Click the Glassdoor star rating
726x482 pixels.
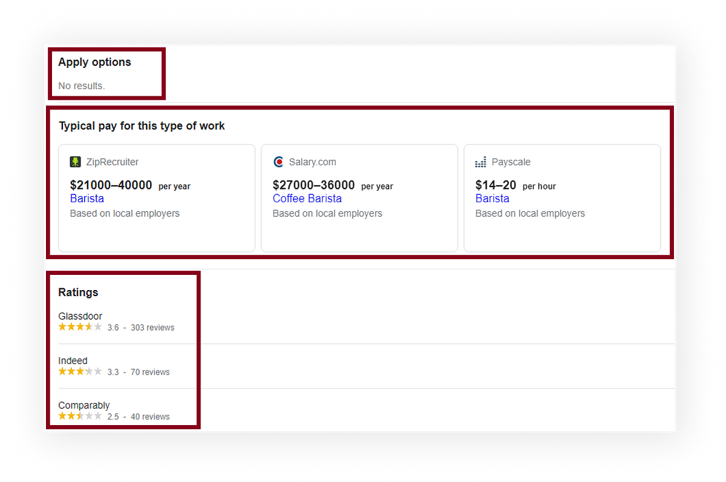point(79,326)
